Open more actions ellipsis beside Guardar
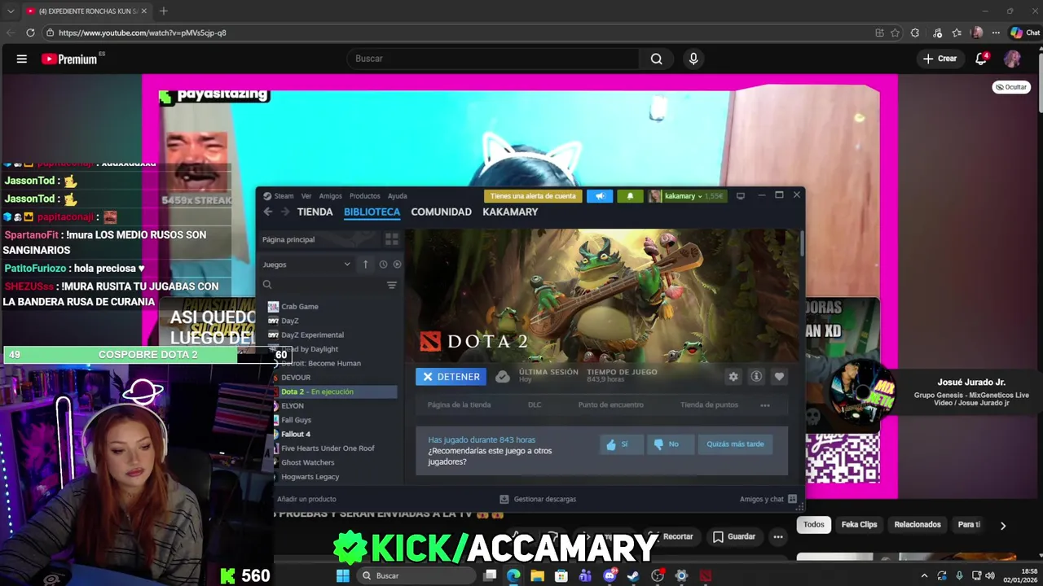The height and width of the screenshot is (586, 1043). coord(778,537)
